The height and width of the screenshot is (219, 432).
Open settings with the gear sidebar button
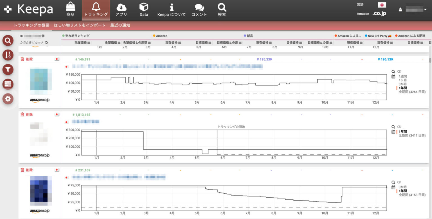pyautogui.click(x=8, y=99)
